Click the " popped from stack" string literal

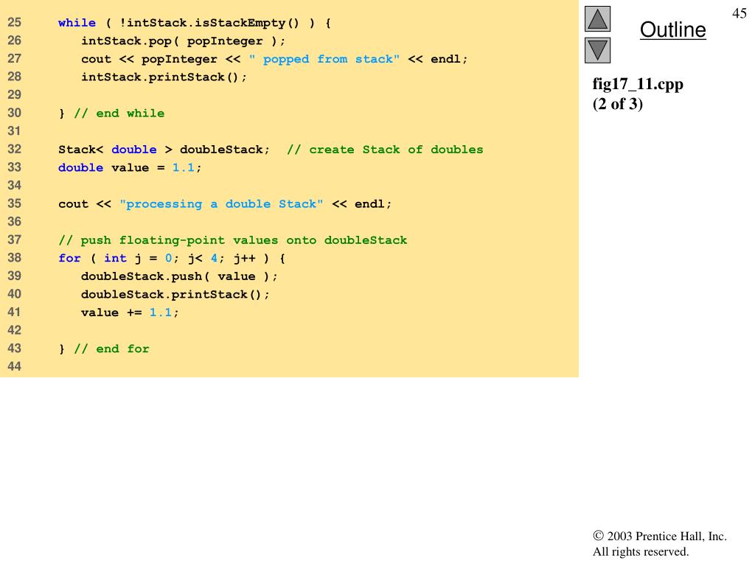pyautogui.click(x=324, y=59)
